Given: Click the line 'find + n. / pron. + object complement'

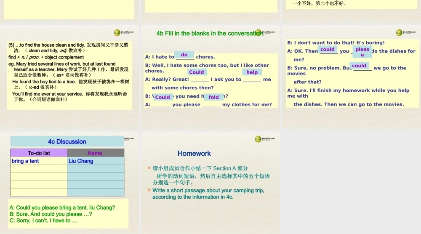Looking at the screenshot, I should (x=46, y=57).
